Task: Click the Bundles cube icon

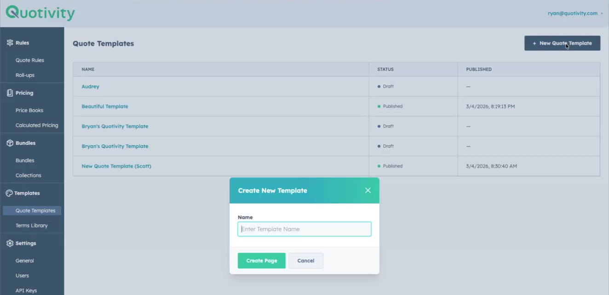Action: click(x=10, y=143)
